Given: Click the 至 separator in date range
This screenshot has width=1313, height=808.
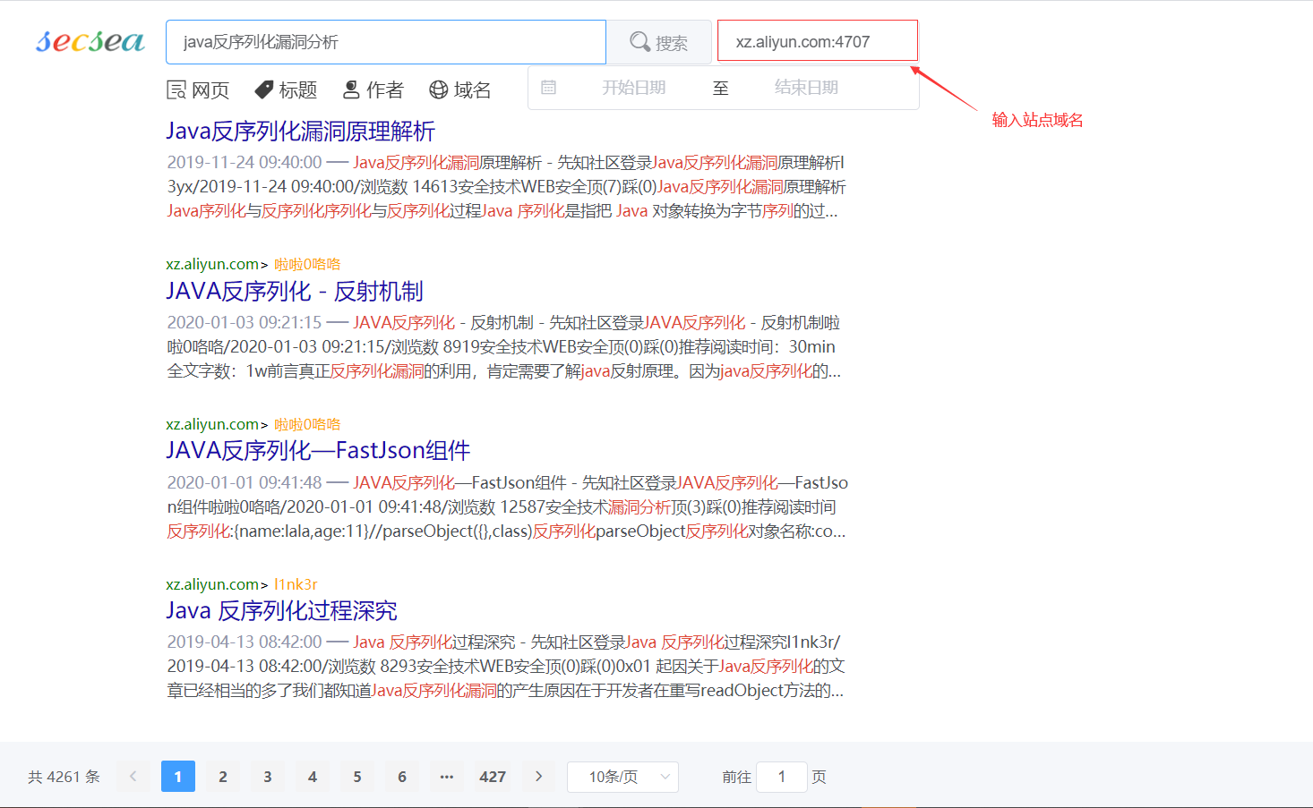Looking at the screenshot, I should click(x=721, y=88).
